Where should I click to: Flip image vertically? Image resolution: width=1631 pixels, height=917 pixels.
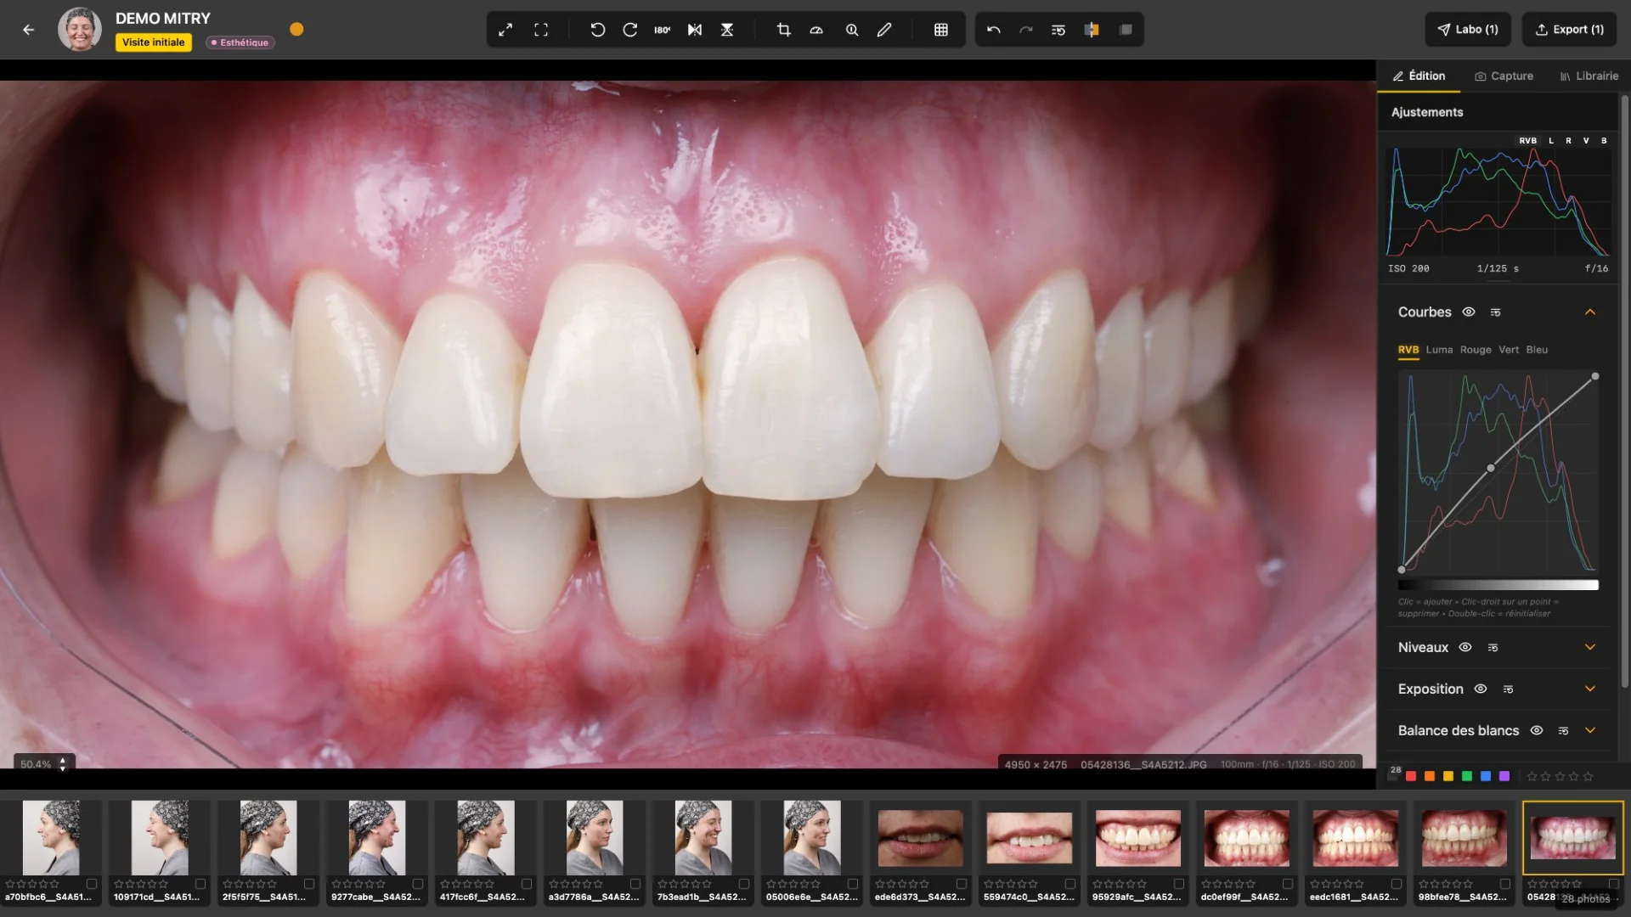(727, 30)
